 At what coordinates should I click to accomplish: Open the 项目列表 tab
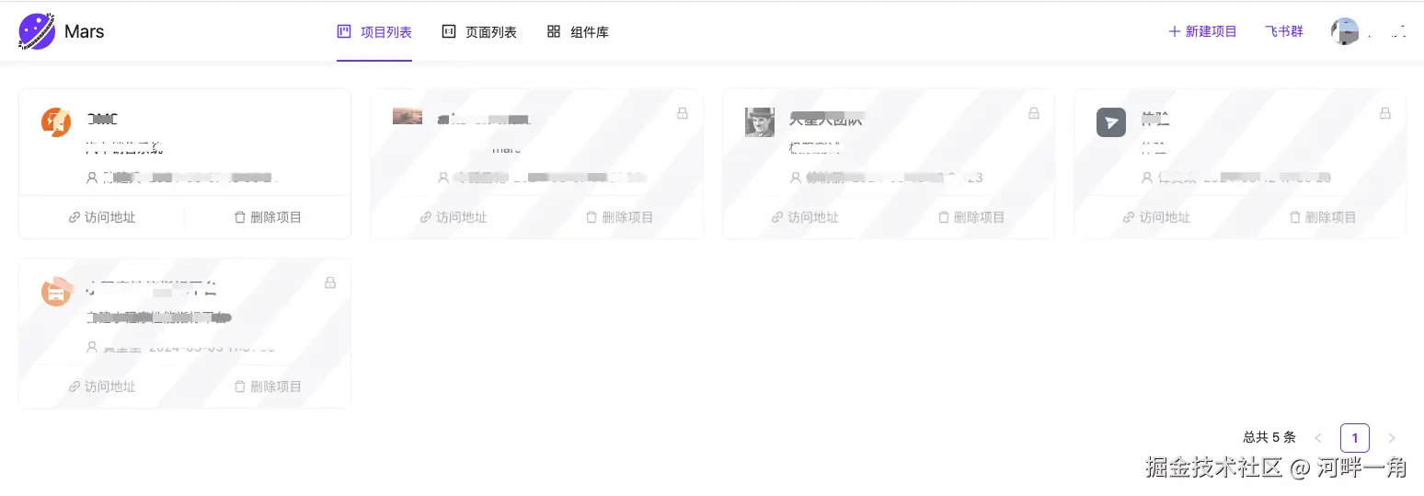pos(374,32)
